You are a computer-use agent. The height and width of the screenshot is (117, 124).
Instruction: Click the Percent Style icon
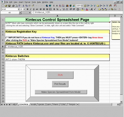click(x=57, y=9)
